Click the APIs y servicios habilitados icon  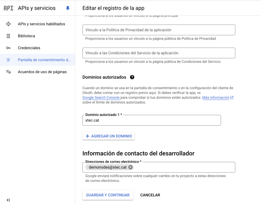pyautogui.click(x=8, y=24)
